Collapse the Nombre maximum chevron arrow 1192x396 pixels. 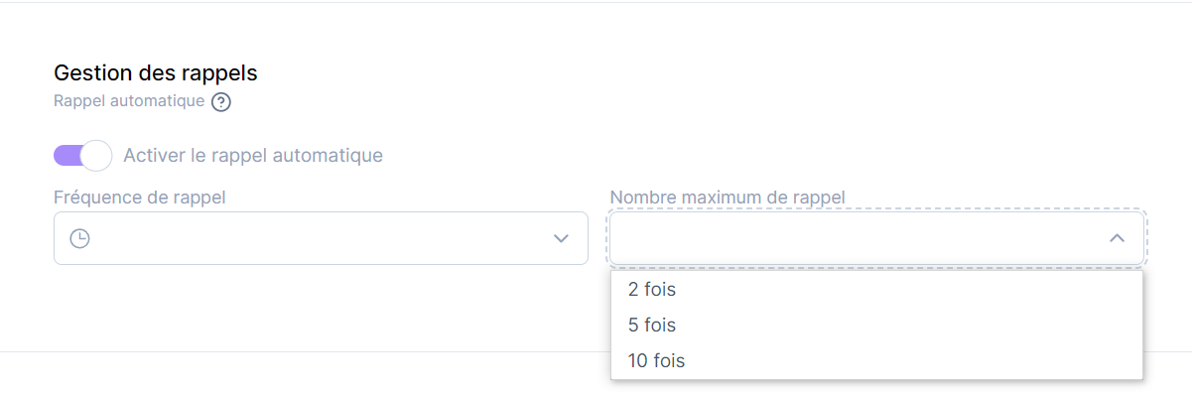(x=1117, y=238)
